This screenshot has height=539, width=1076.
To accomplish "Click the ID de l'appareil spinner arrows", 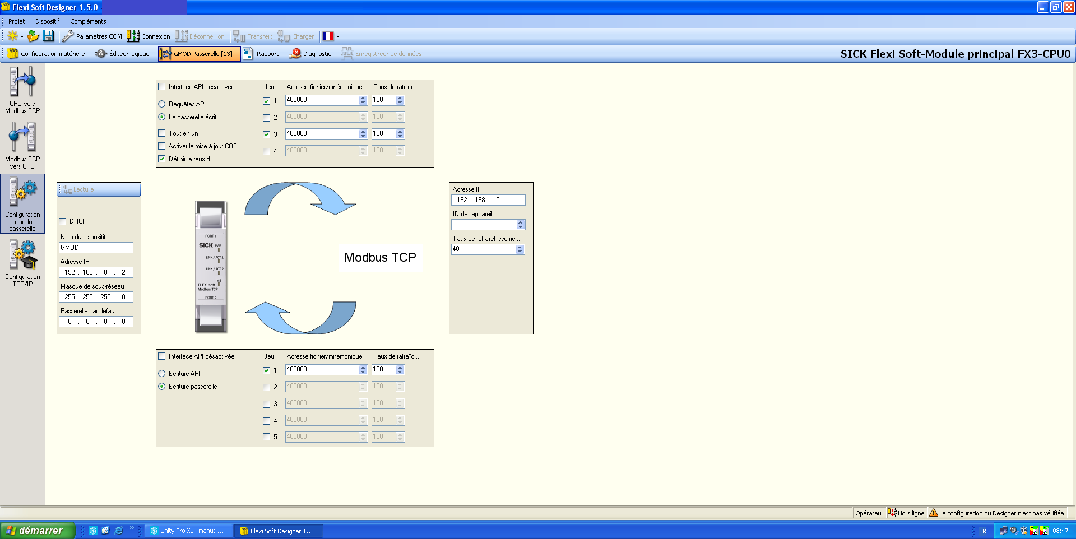I will point(520,225).
